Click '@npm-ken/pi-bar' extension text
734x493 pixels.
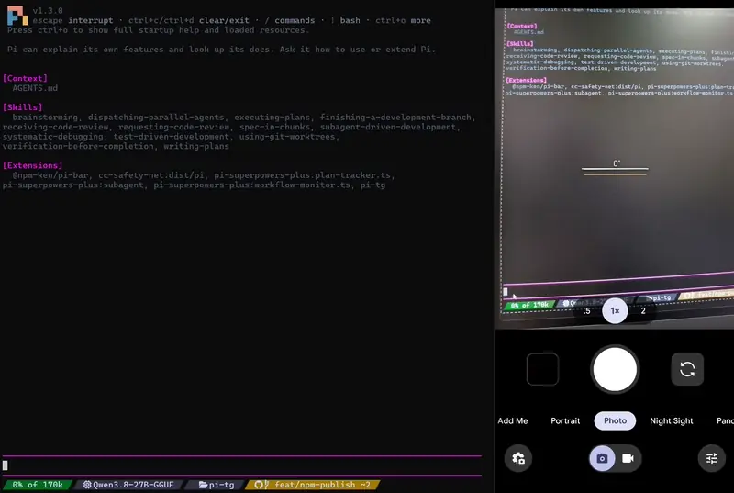click(50, 175)
